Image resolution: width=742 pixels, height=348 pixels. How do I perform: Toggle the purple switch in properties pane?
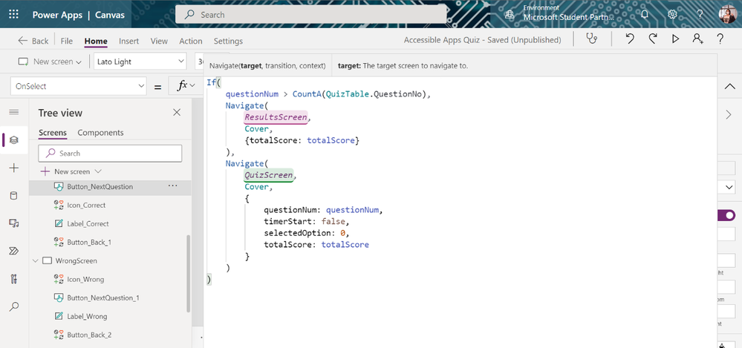[727, 215]
